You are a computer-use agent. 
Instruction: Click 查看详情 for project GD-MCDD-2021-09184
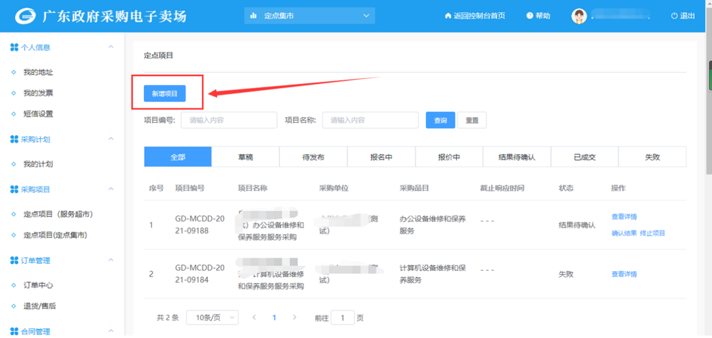[x=624, y=274]
